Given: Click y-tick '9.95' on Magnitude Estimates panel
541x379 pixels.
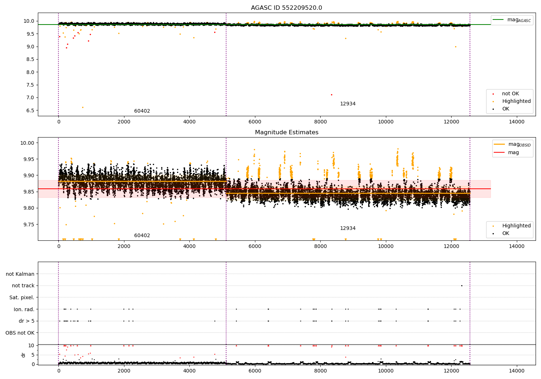Looking at the screenshot, I should click(x=29, y=159).
